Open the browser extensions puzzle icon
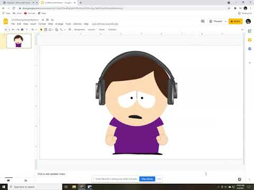The width and height of the screenshot is (254, 190). 235,8
